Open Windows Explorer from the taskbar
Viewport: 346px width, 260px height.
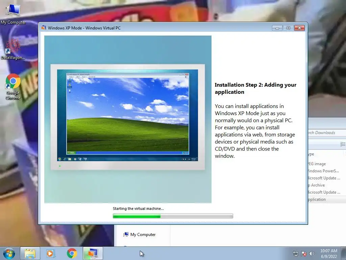(x=30, y=253)
